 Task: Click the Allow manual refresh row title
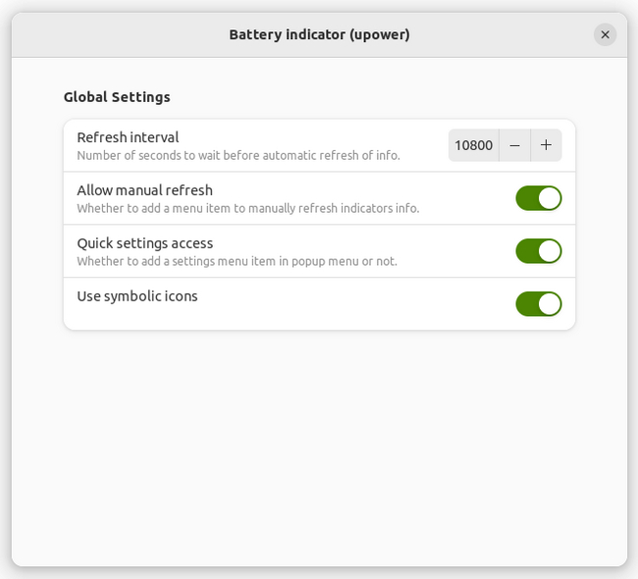[144, 190]
